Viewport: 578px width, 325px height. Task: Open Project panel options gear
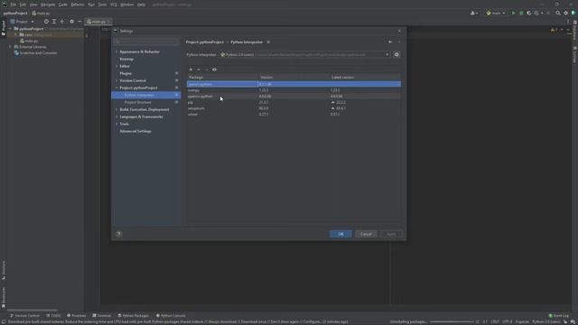pos(71,22)
